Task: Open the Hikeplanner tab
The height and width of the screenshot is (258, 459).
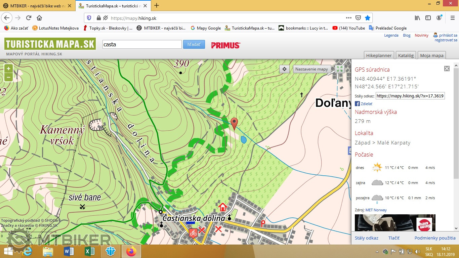Action: [x=379, y=55]
